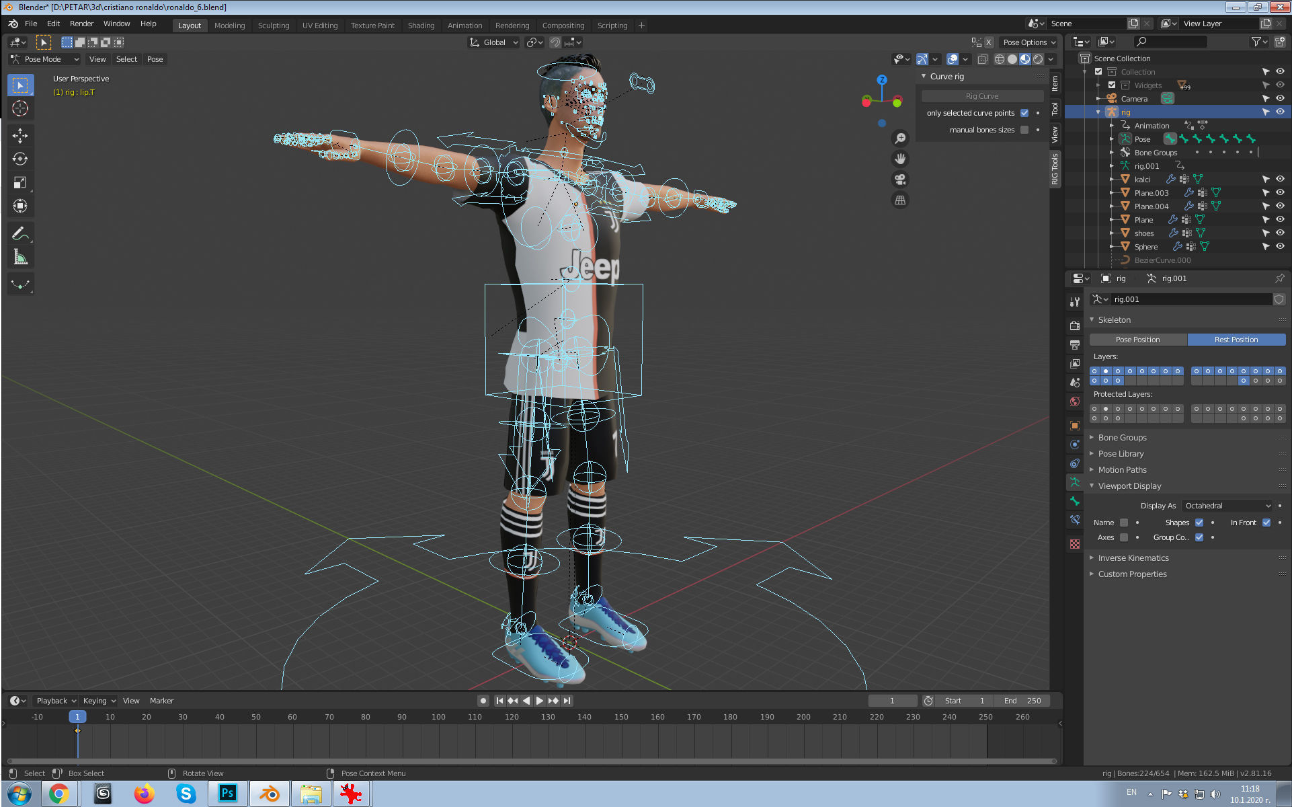1292x807 pixels.
Task: Open the Render menu
Action: pos(81,24)
